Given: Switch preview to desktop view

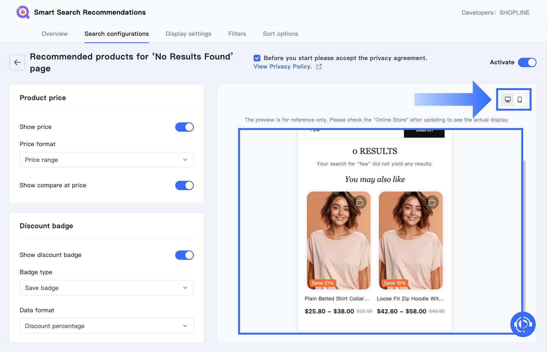Looking at the screenshot, I should click(x=508, y=100).
